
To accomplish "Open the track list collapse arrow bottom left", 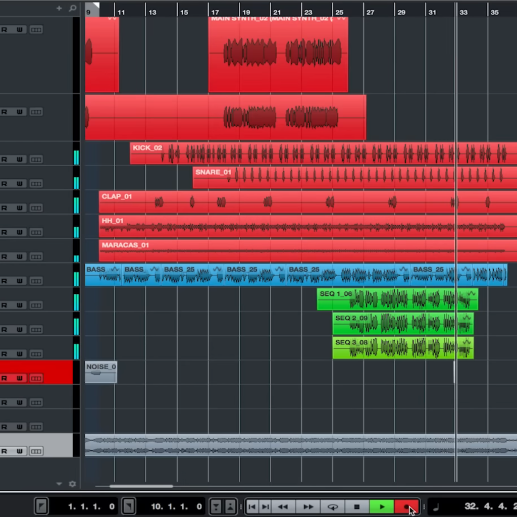I will click(59, 484).
